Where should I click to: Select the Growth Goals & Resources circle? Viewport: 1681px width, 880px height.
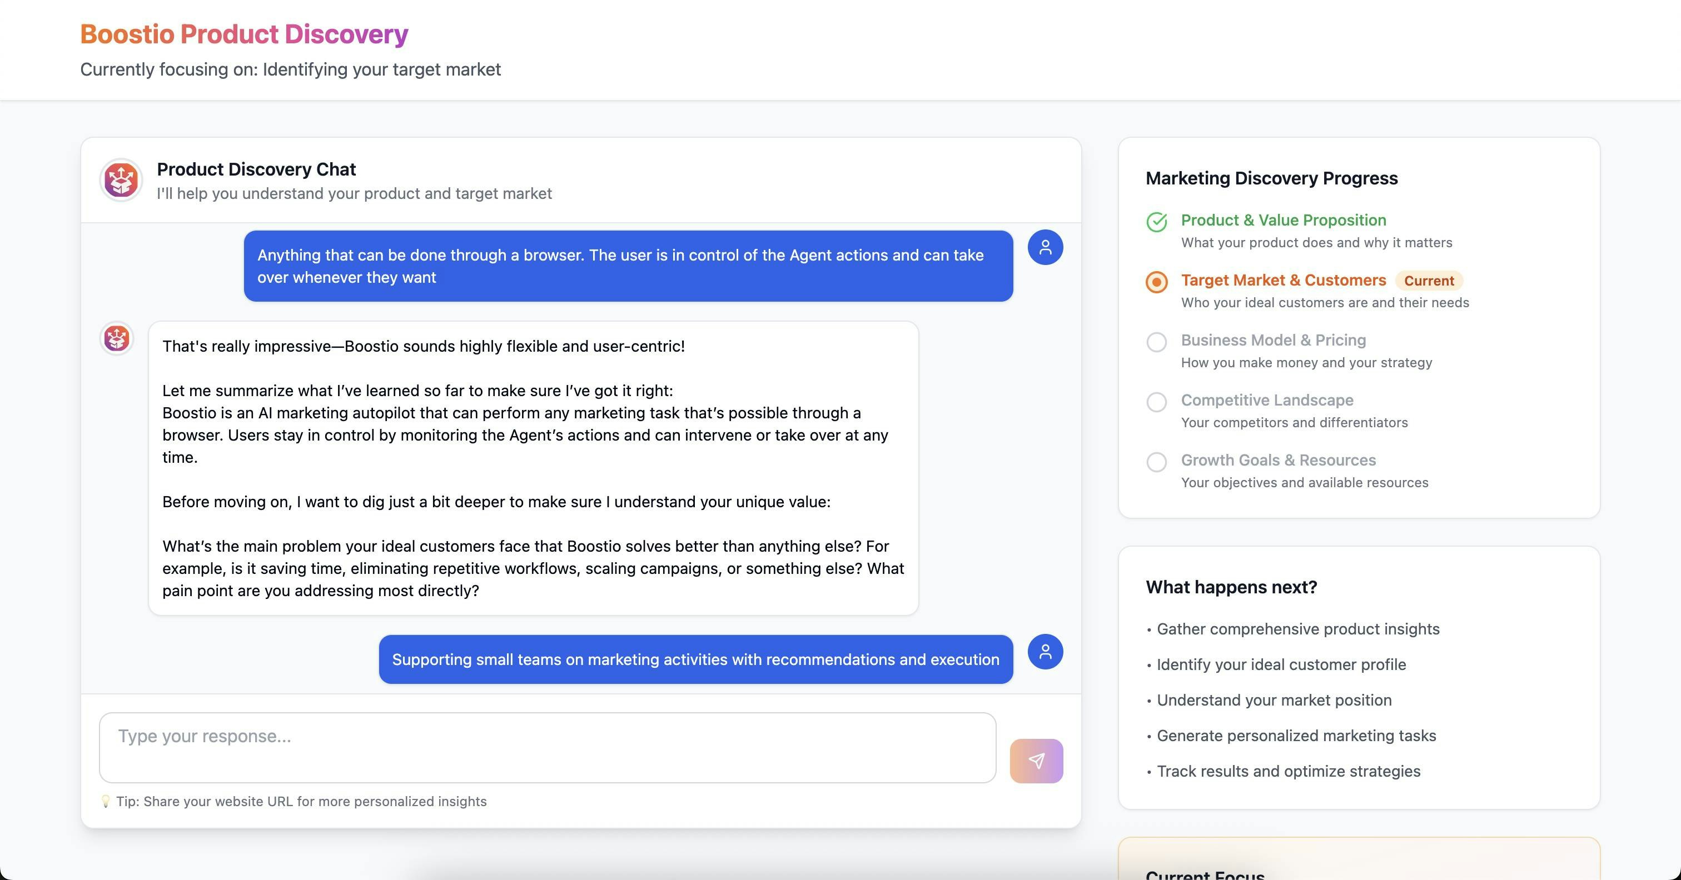point(1156,462)
